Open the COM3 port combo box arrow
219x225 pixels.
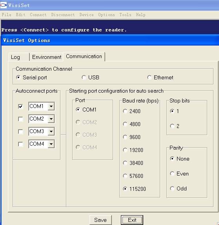(51, 131)
